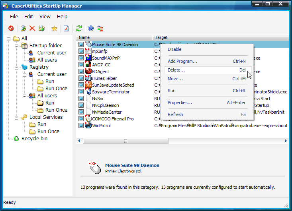Click the scroll right arrow

coord(286,141)
